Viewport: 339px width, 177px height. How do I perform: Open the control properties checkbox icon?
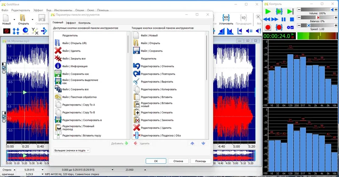(x=290, y=28)
